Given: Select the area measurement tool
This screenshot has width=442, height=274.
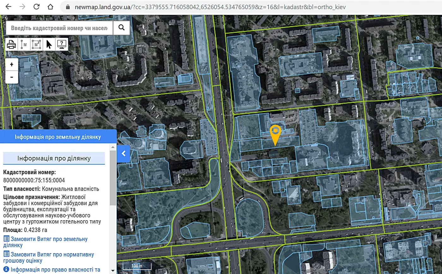Looking at the screenshot, I should click(37, 44).
